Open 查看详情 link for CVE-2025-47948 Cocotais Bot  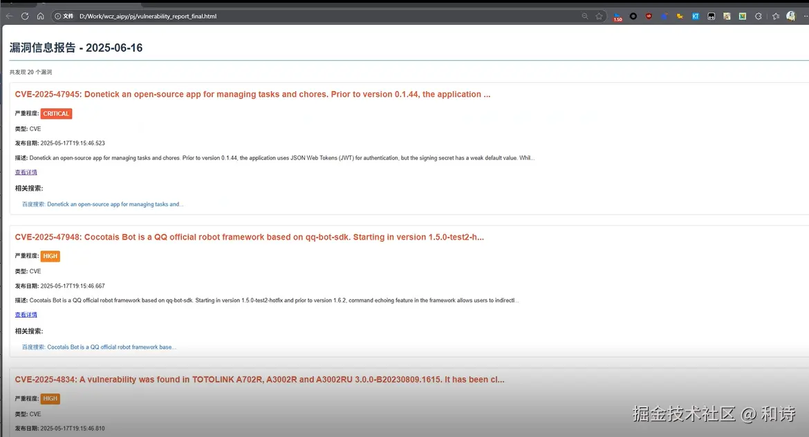[x=26, y=314]
